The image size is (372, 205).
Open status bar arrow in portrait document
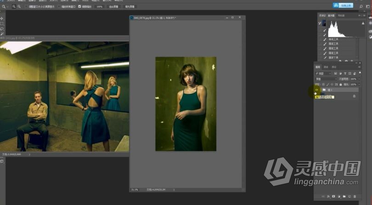174,189
